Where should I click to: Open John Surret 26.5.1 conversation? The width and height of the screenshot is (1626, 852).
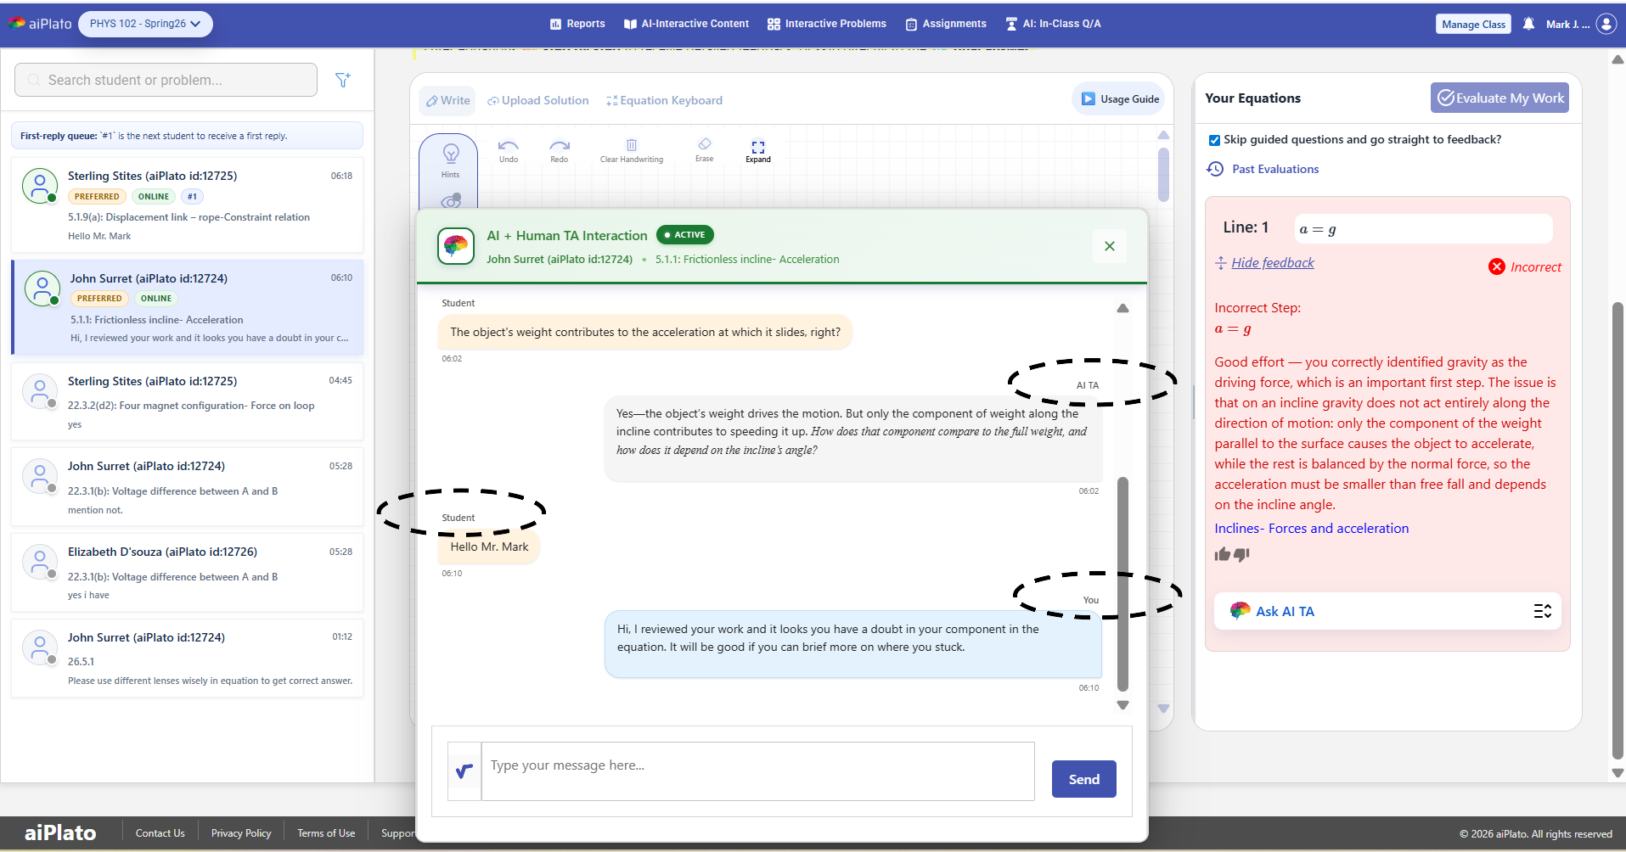tap(187, 659)
